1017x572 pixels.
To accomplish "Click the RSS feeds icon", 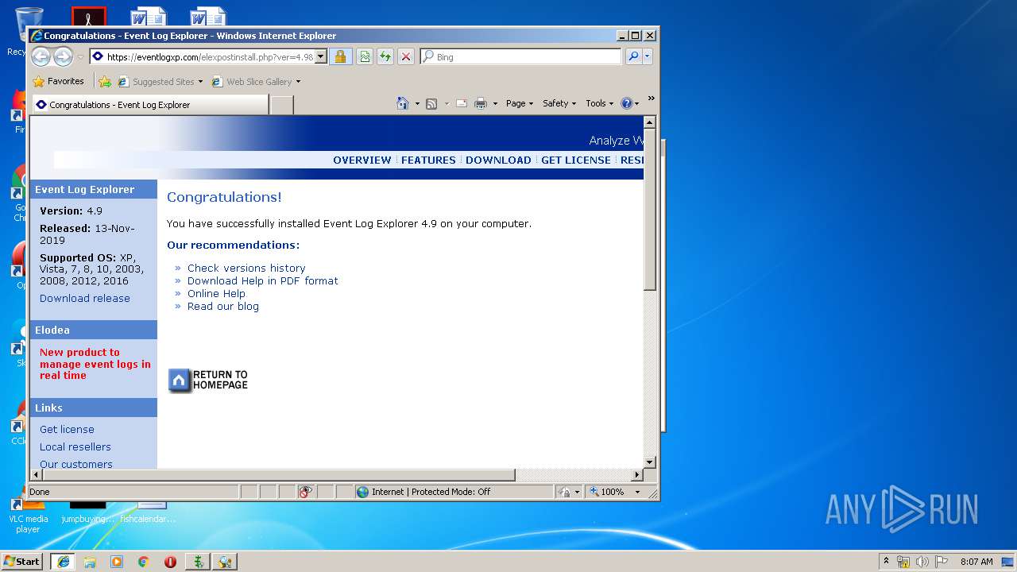I will pos(431,103).
